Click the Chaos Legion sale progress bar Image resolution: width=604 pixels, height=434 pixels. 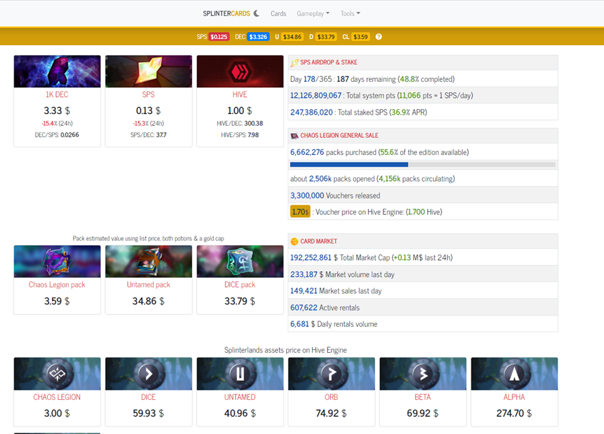[422, 164]
